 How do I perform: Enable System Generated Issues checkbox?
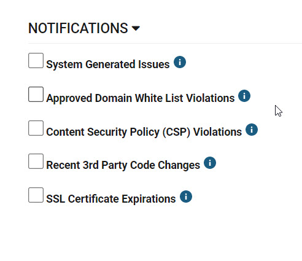(36, 61)
